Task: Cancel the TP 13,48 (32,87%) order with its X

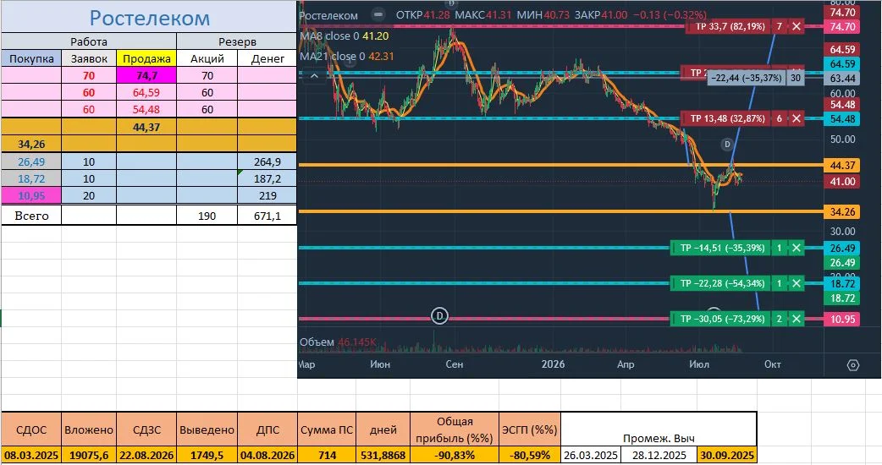Action: coord(797,118)
